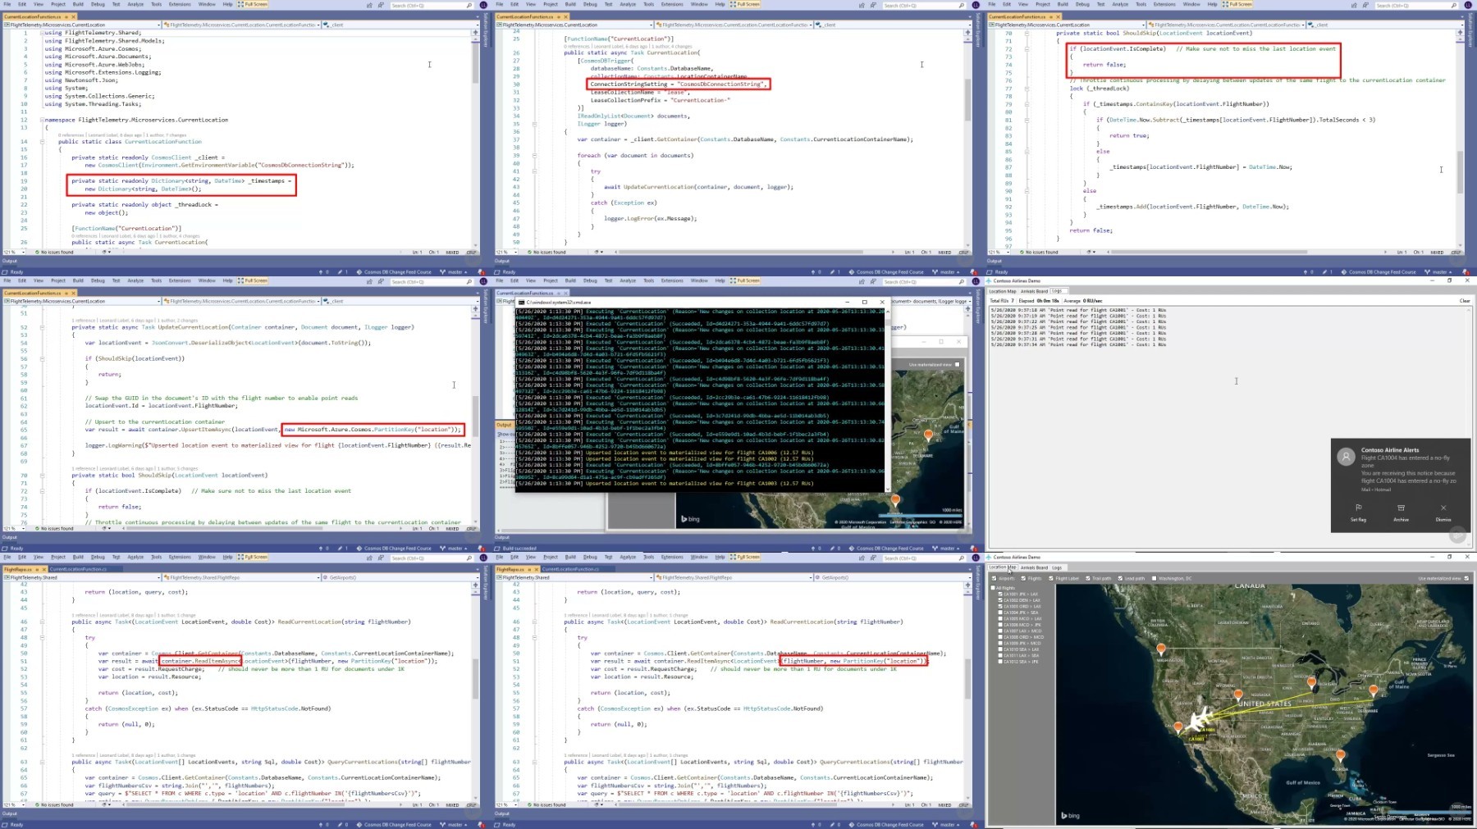Viewport: 1477px width, 829px height.
Task: Click the orange airport pin near Los Angeles
Action: (x=1178, y=727)
